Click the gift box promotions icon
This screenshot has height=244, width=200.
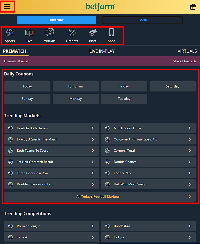[x=193, y=7]
